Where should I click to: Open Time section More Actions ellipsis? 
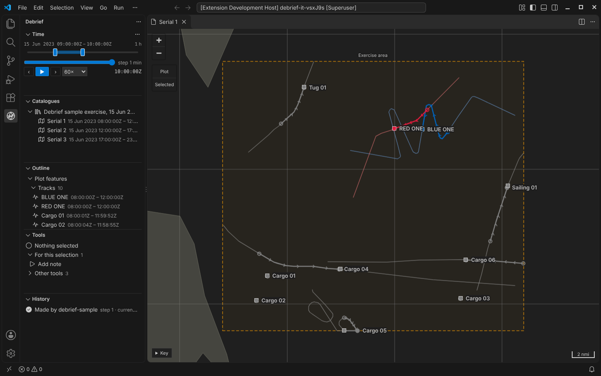click(x=137, y=34)
